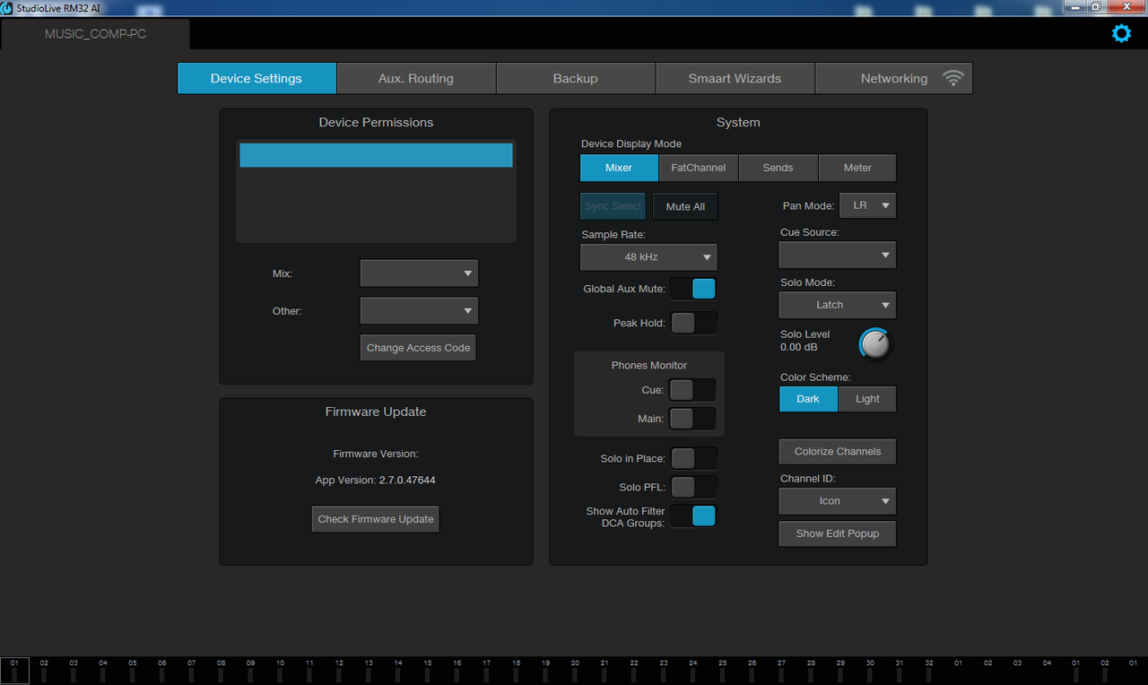This screenshot has width=1148, height=685.
Task: Toggle Show Auto Filter DCA Groups
Action: (693, 516)
